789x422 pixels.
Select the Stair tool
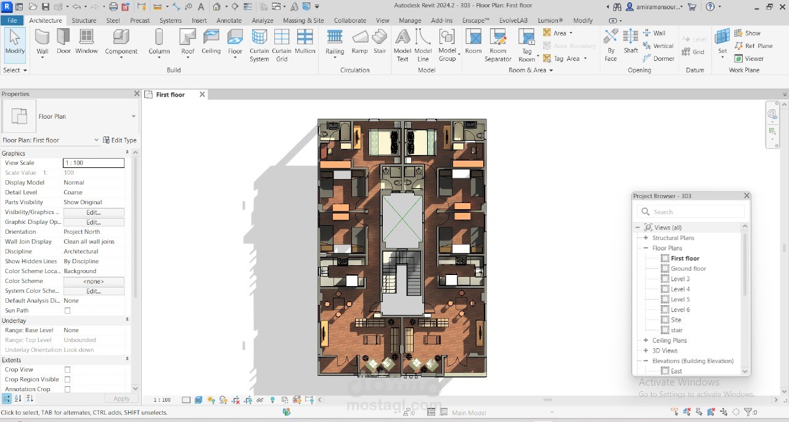(x=380, y=42)
